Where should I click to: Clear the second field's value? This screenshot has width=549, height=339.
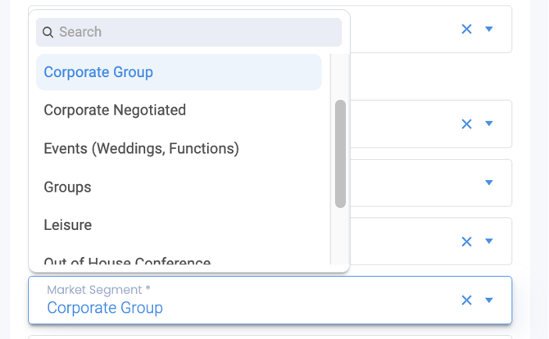pos(466,124)
